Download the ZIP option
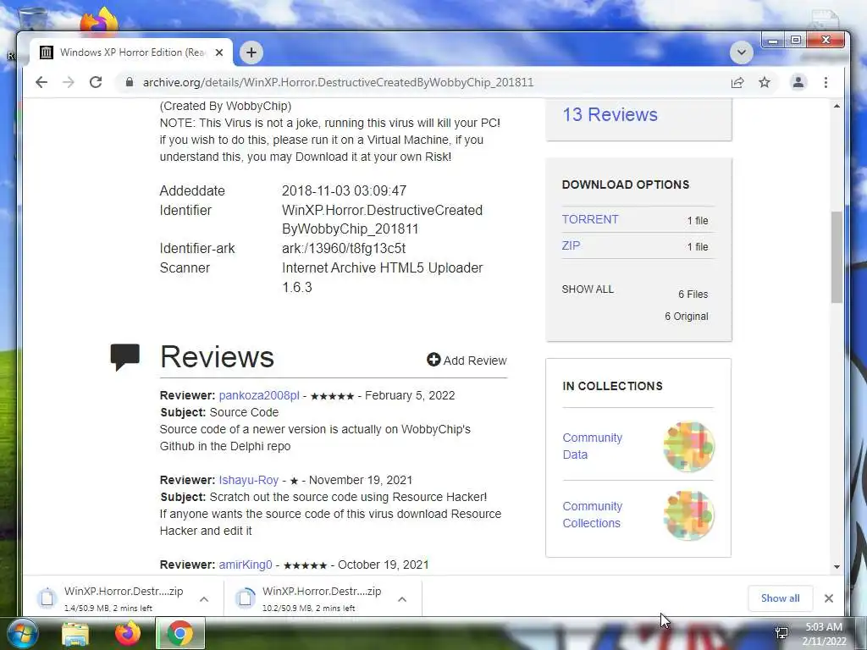This screenshot has height=650, width=867. pos(572,245)
